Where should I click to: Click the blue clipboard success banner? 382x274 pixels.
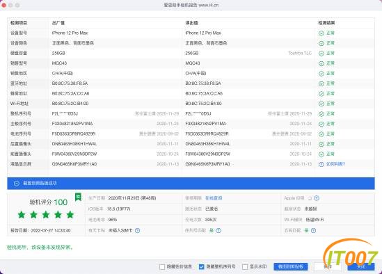pos(191,184)
